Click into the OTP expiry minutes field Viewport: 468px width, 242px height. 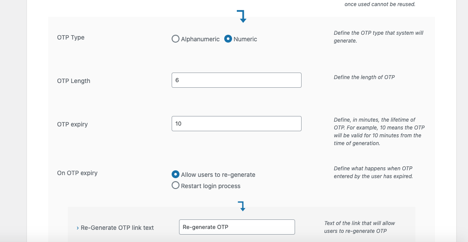(236, 123)
